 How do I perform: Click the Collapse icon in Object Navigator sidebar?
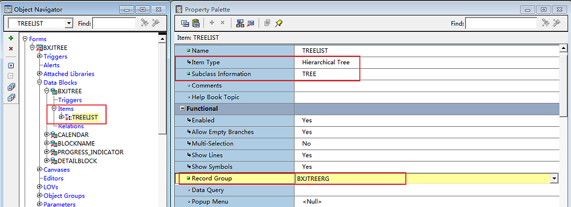point(11,76)
